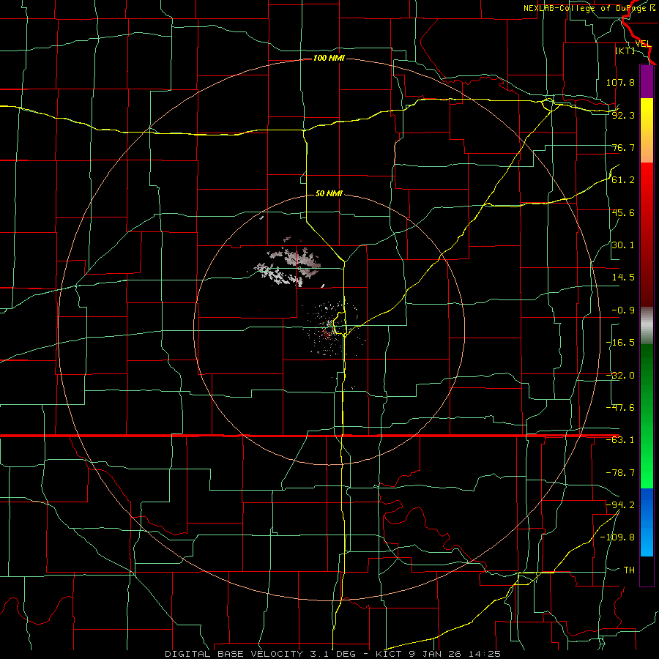Click the -78.7 velocity scale value
The image size is (659, 659).
point(620,473)
